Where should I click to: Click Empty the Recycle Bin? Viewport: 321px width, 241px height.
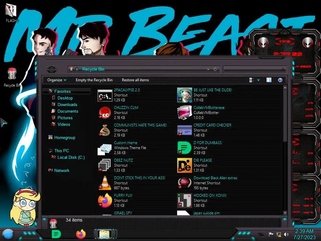pos(94,80)
